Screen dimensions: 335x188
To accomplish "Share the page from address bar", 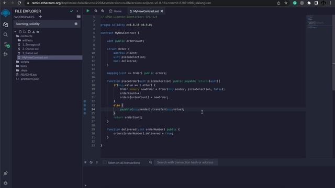I will [x=278, y=3].
